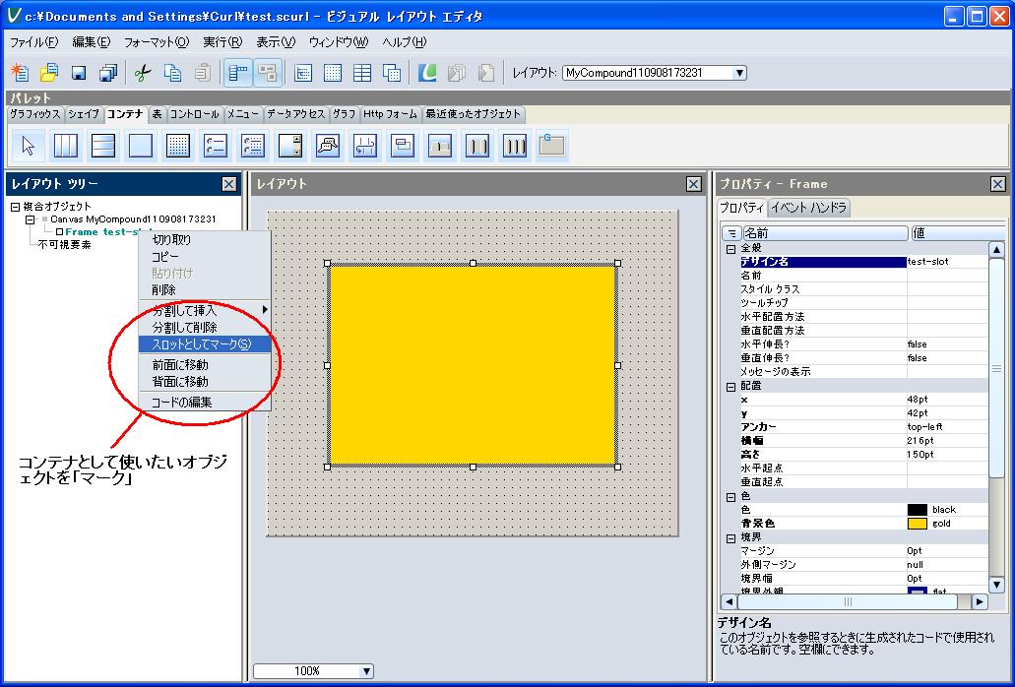Click the single floppy disk save icon

(x=79, y=73)
